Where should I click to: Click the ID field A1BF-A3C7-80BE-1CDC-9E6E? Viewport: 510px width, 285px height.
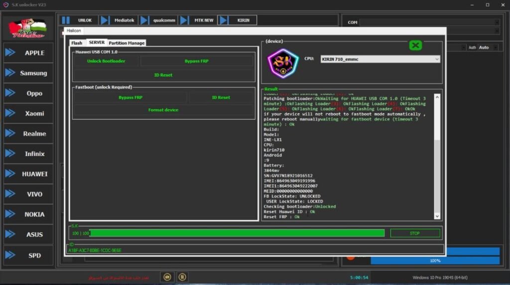[x=255, y=250]
